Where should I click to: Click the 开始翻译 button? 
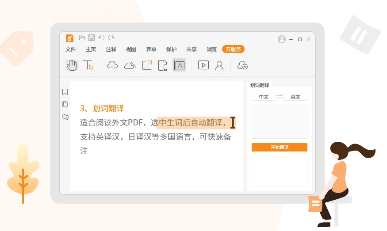pyautogui.click(x=280, y=148)
